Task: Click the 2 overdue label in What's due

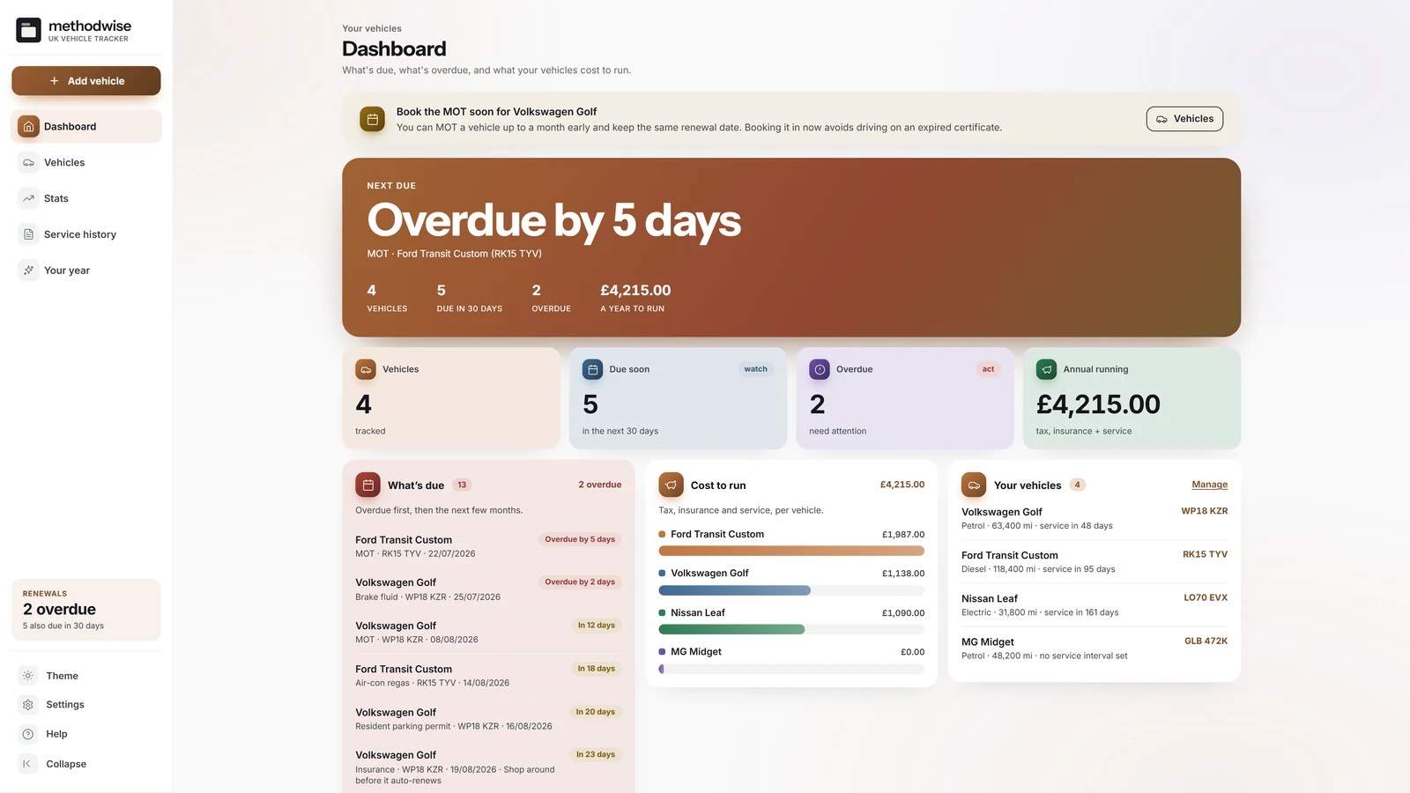Action: [x=600, y=485]
